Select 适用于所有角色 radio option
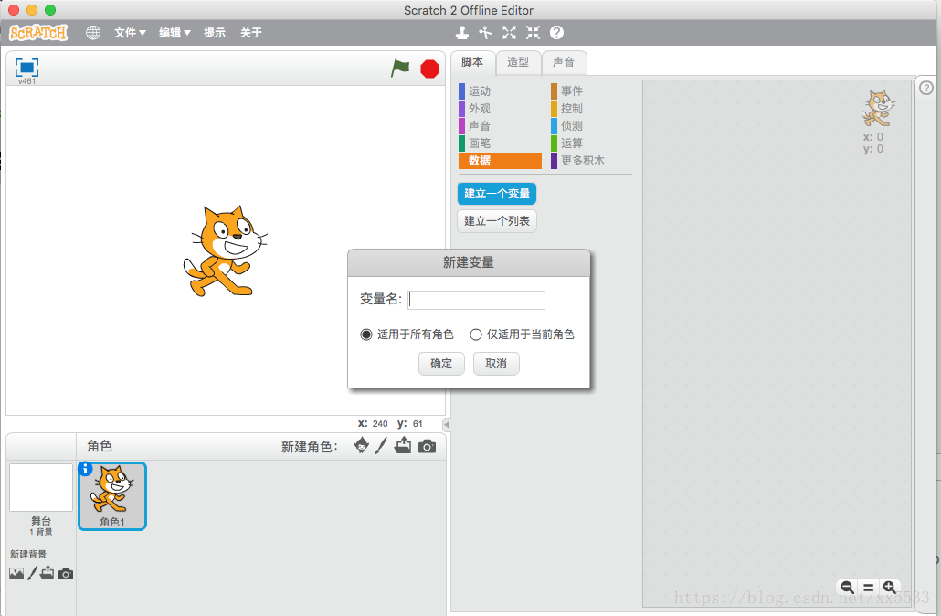The image size is (941, 616). [x=366, y=335]
